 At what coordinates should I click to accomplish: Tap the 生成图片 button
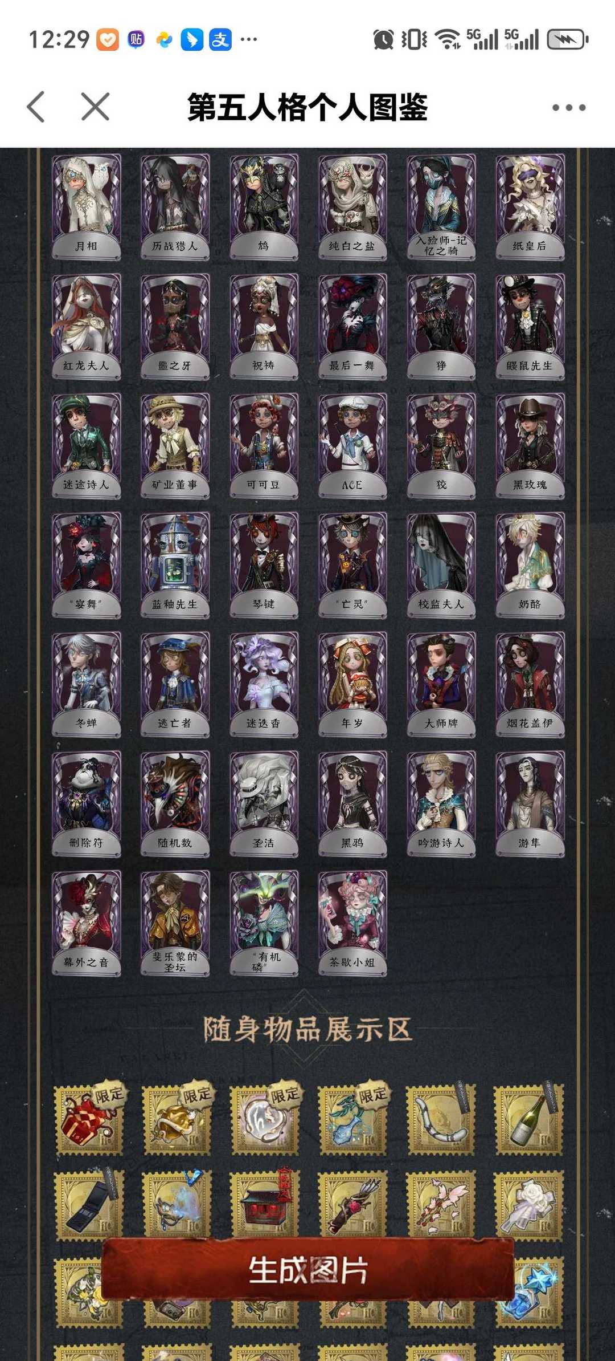[x=307, y=1270]
